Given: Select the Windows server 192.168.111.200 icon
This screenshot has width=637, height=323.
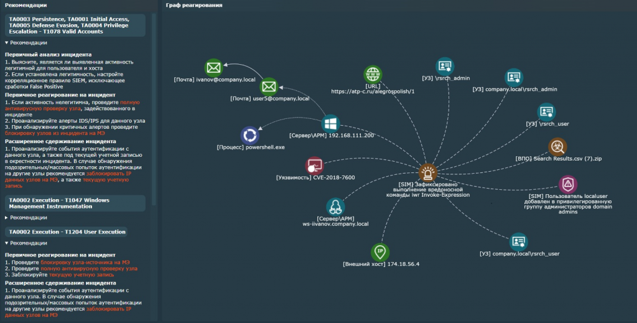Looking at the screenshot, I should (331, 123).
